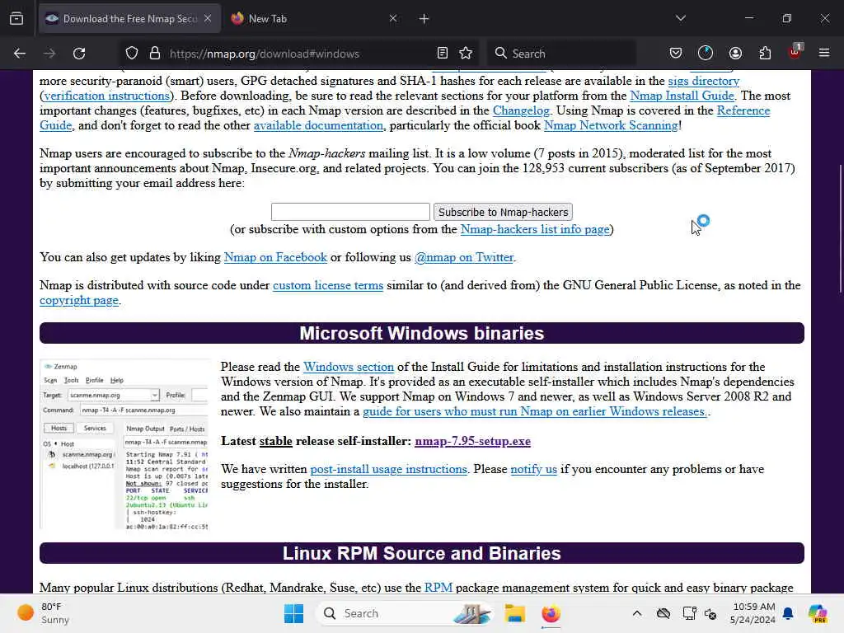Open a new tab with plus button
This screenshot has width=844, height=633.
pos(424,19)
